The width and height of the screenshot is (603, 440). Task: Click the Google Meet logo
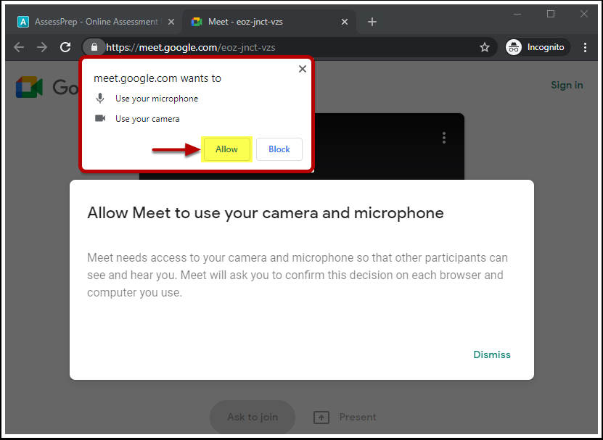29,87
